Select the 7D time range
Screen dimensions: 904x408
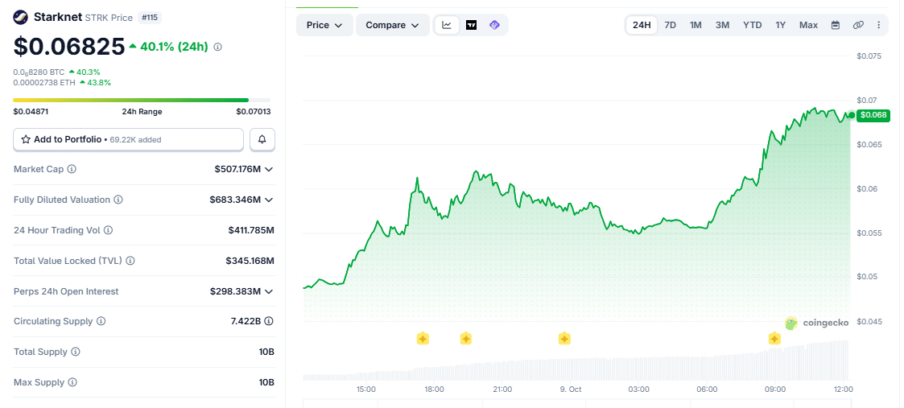[671, 25]
